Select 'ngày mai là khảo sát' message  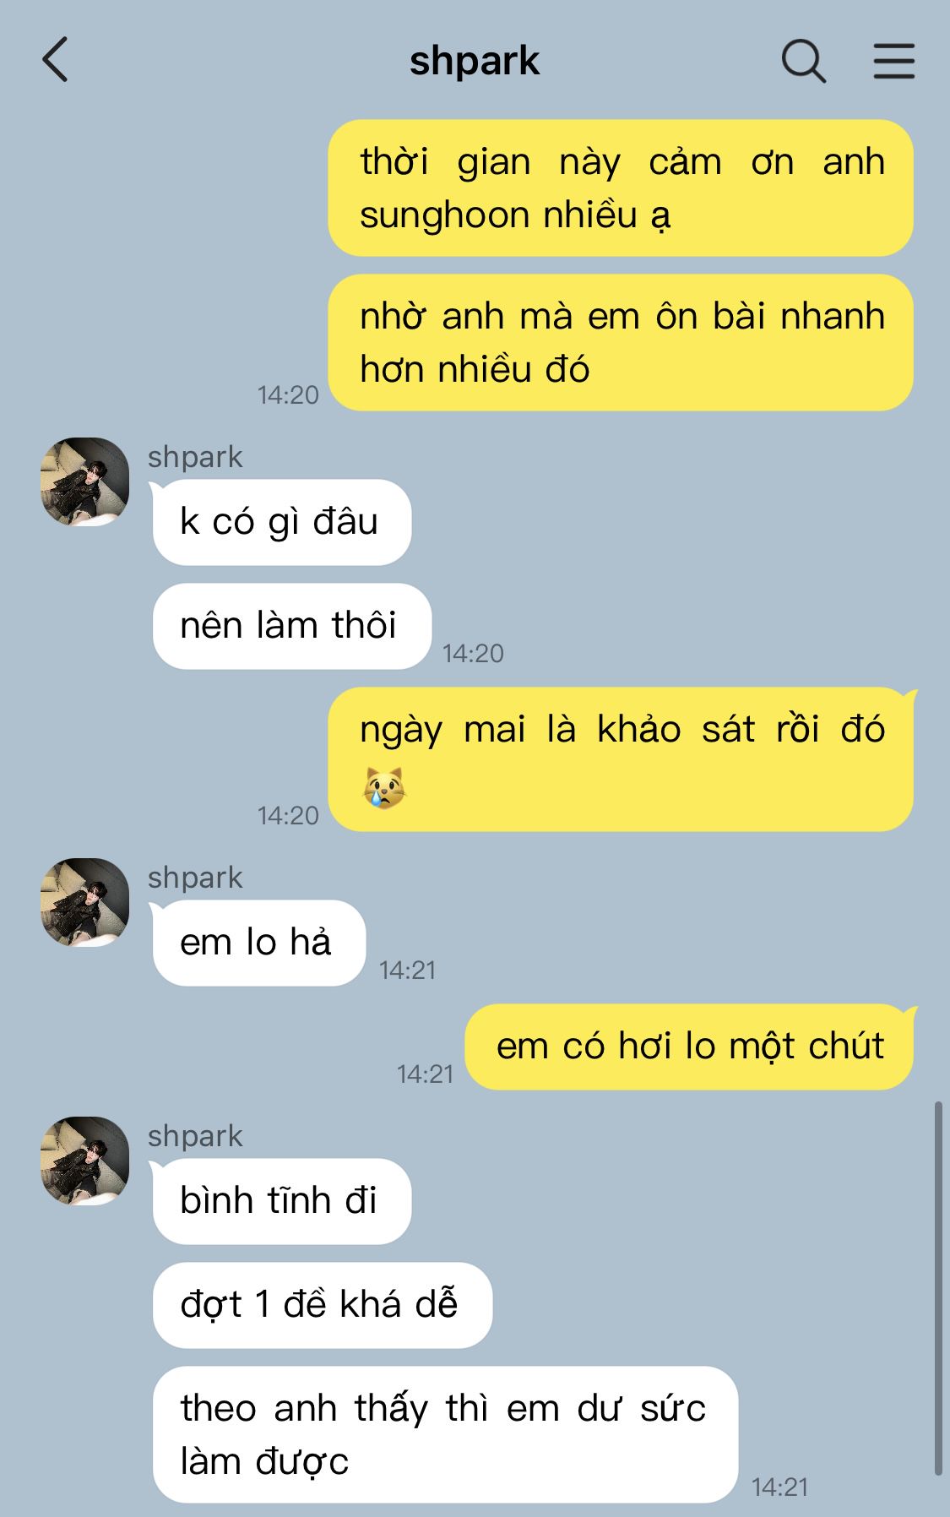pyautogui.click(x=621, y=759)
